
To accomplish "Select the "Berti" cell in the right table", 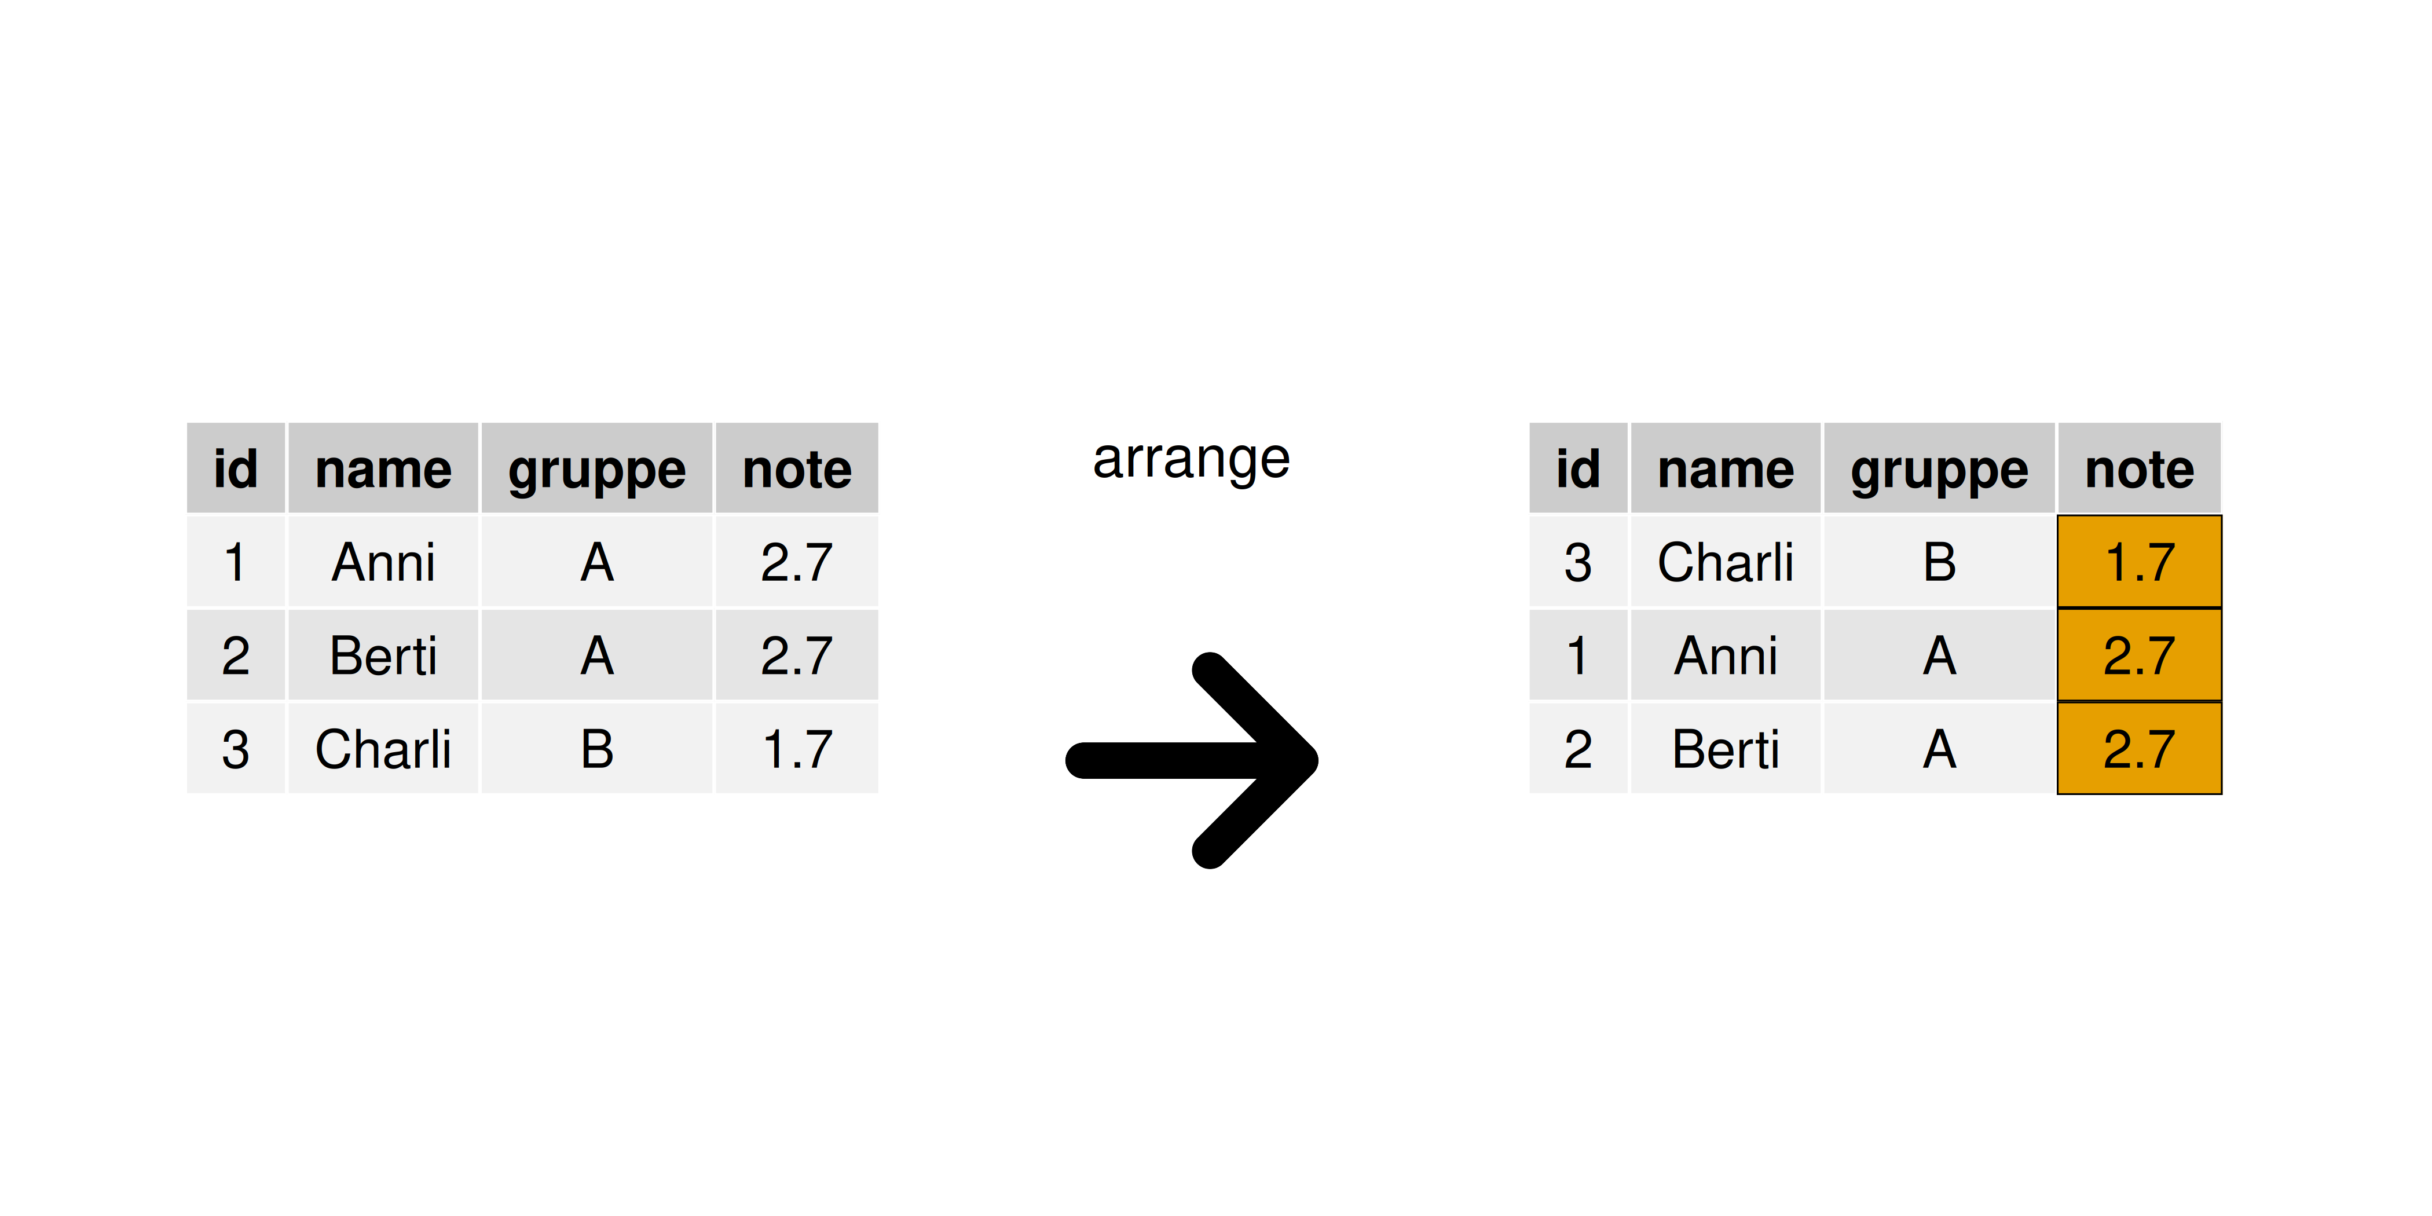I will [x=1726, y=749].
